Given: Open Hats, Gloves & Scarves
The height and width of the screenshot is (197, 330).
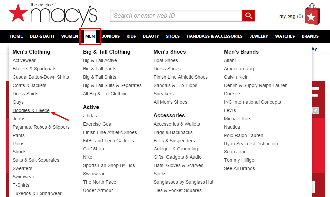Looking at the screenshot, I should (x=178, y=165).
